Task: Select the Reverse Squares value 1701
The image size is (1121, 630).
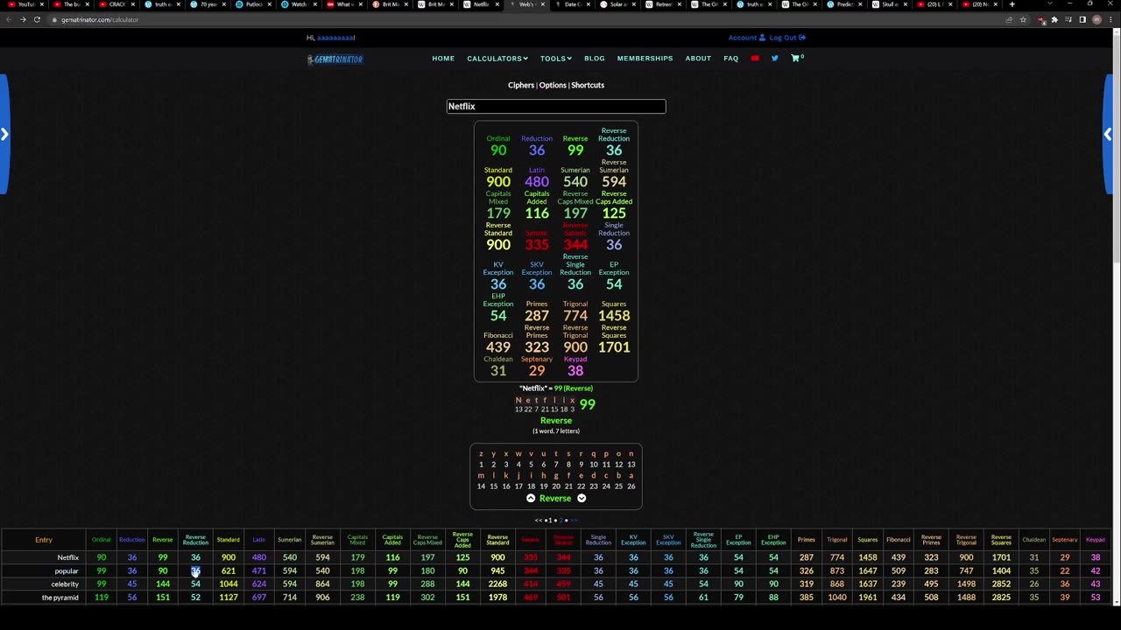Action: point(614,347)
